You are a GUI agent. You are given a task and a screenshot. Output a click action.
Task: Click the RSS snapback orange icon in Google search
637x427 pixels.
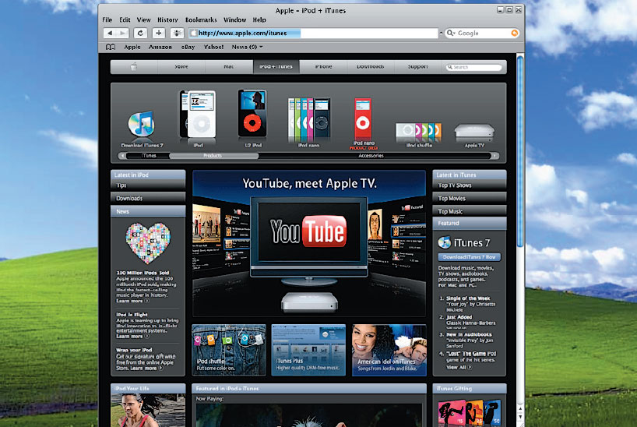point(514,33)
